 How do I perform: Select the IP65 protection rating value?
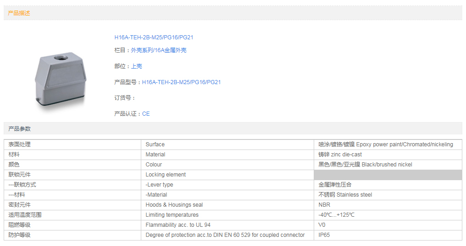tap(324, 235)
